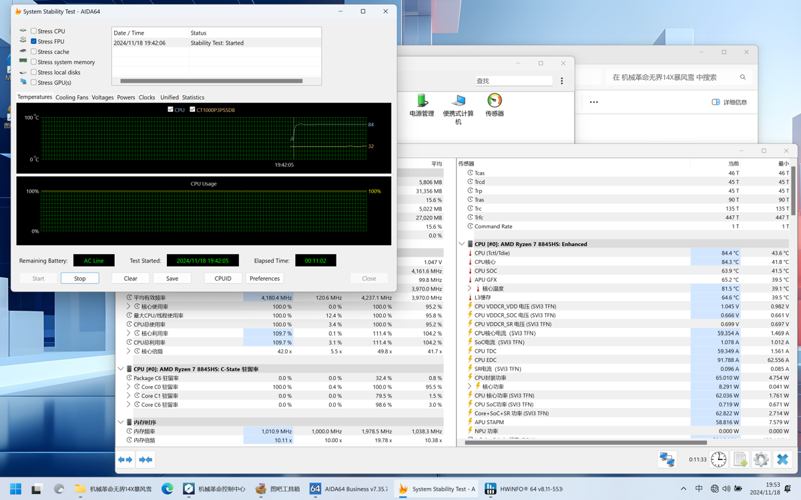Image resolution: width=801 pixels, height=500 pixels.
Task: Open 电源管理 power management icon
Action: [x=421, y=105]
